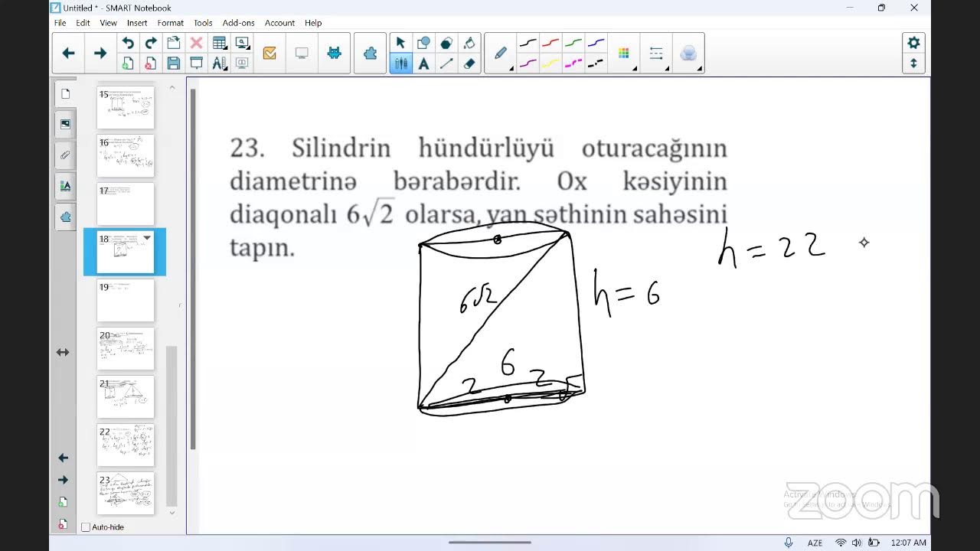The image size is (980, 551).
Task: Select the Regular Polygons tool
Action: pos(446,44)
